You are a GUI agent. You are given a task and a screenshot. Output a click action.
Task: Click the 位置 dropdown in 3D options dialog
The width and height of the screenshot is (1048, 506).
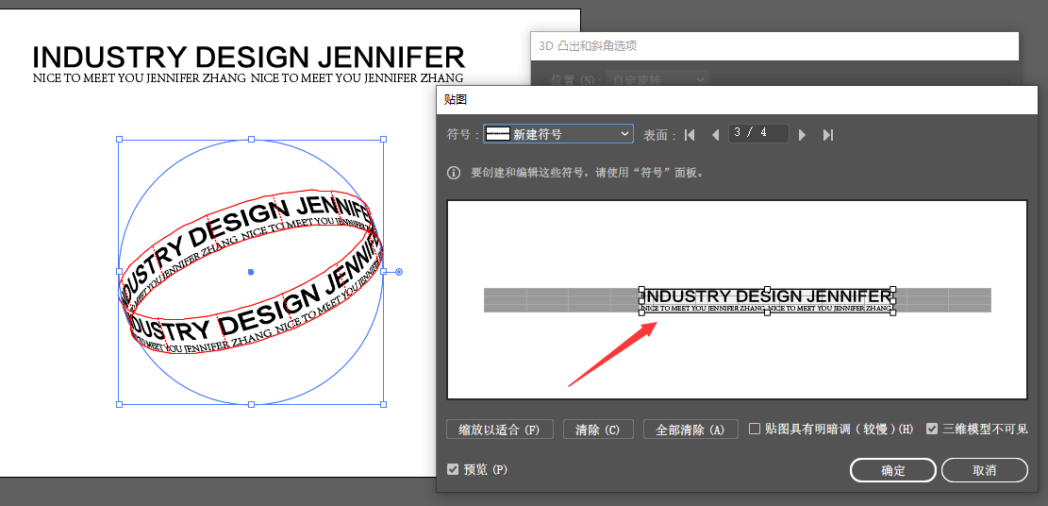coord(657,80)
